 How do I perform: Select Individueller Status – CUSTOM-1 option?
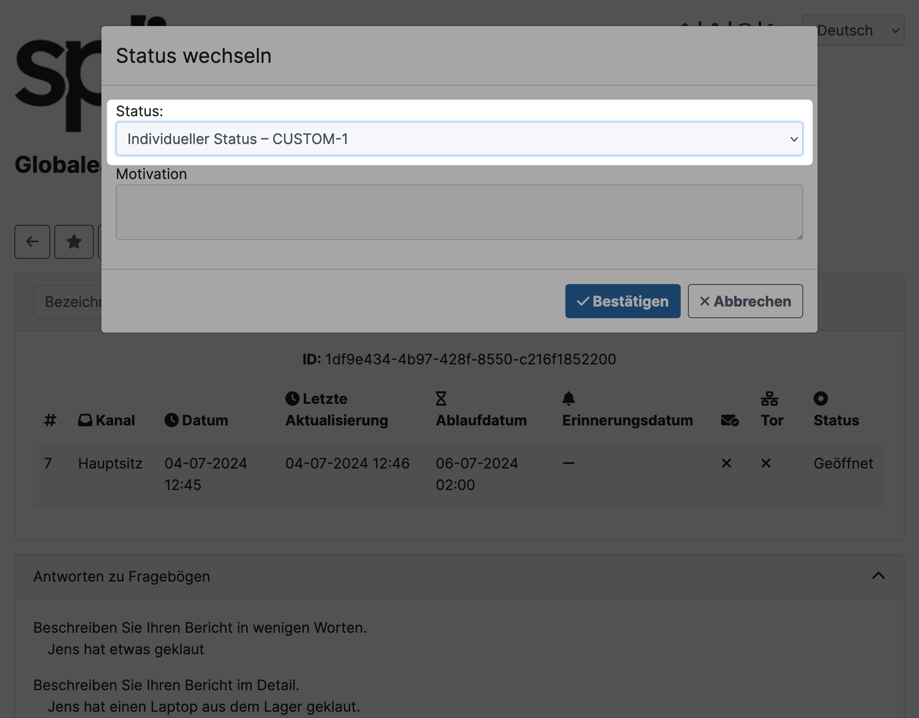459,138
